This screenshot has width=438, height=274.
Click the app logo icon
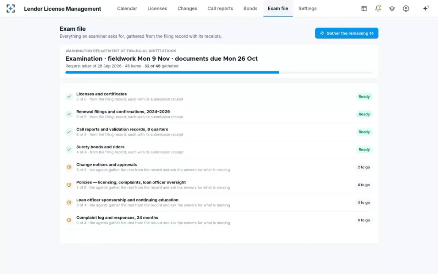pos(11,8)
